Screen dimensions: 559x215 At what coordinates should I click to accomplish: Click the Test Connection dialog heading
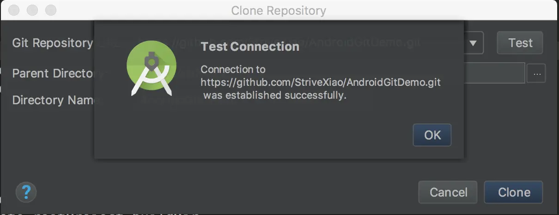250,47
